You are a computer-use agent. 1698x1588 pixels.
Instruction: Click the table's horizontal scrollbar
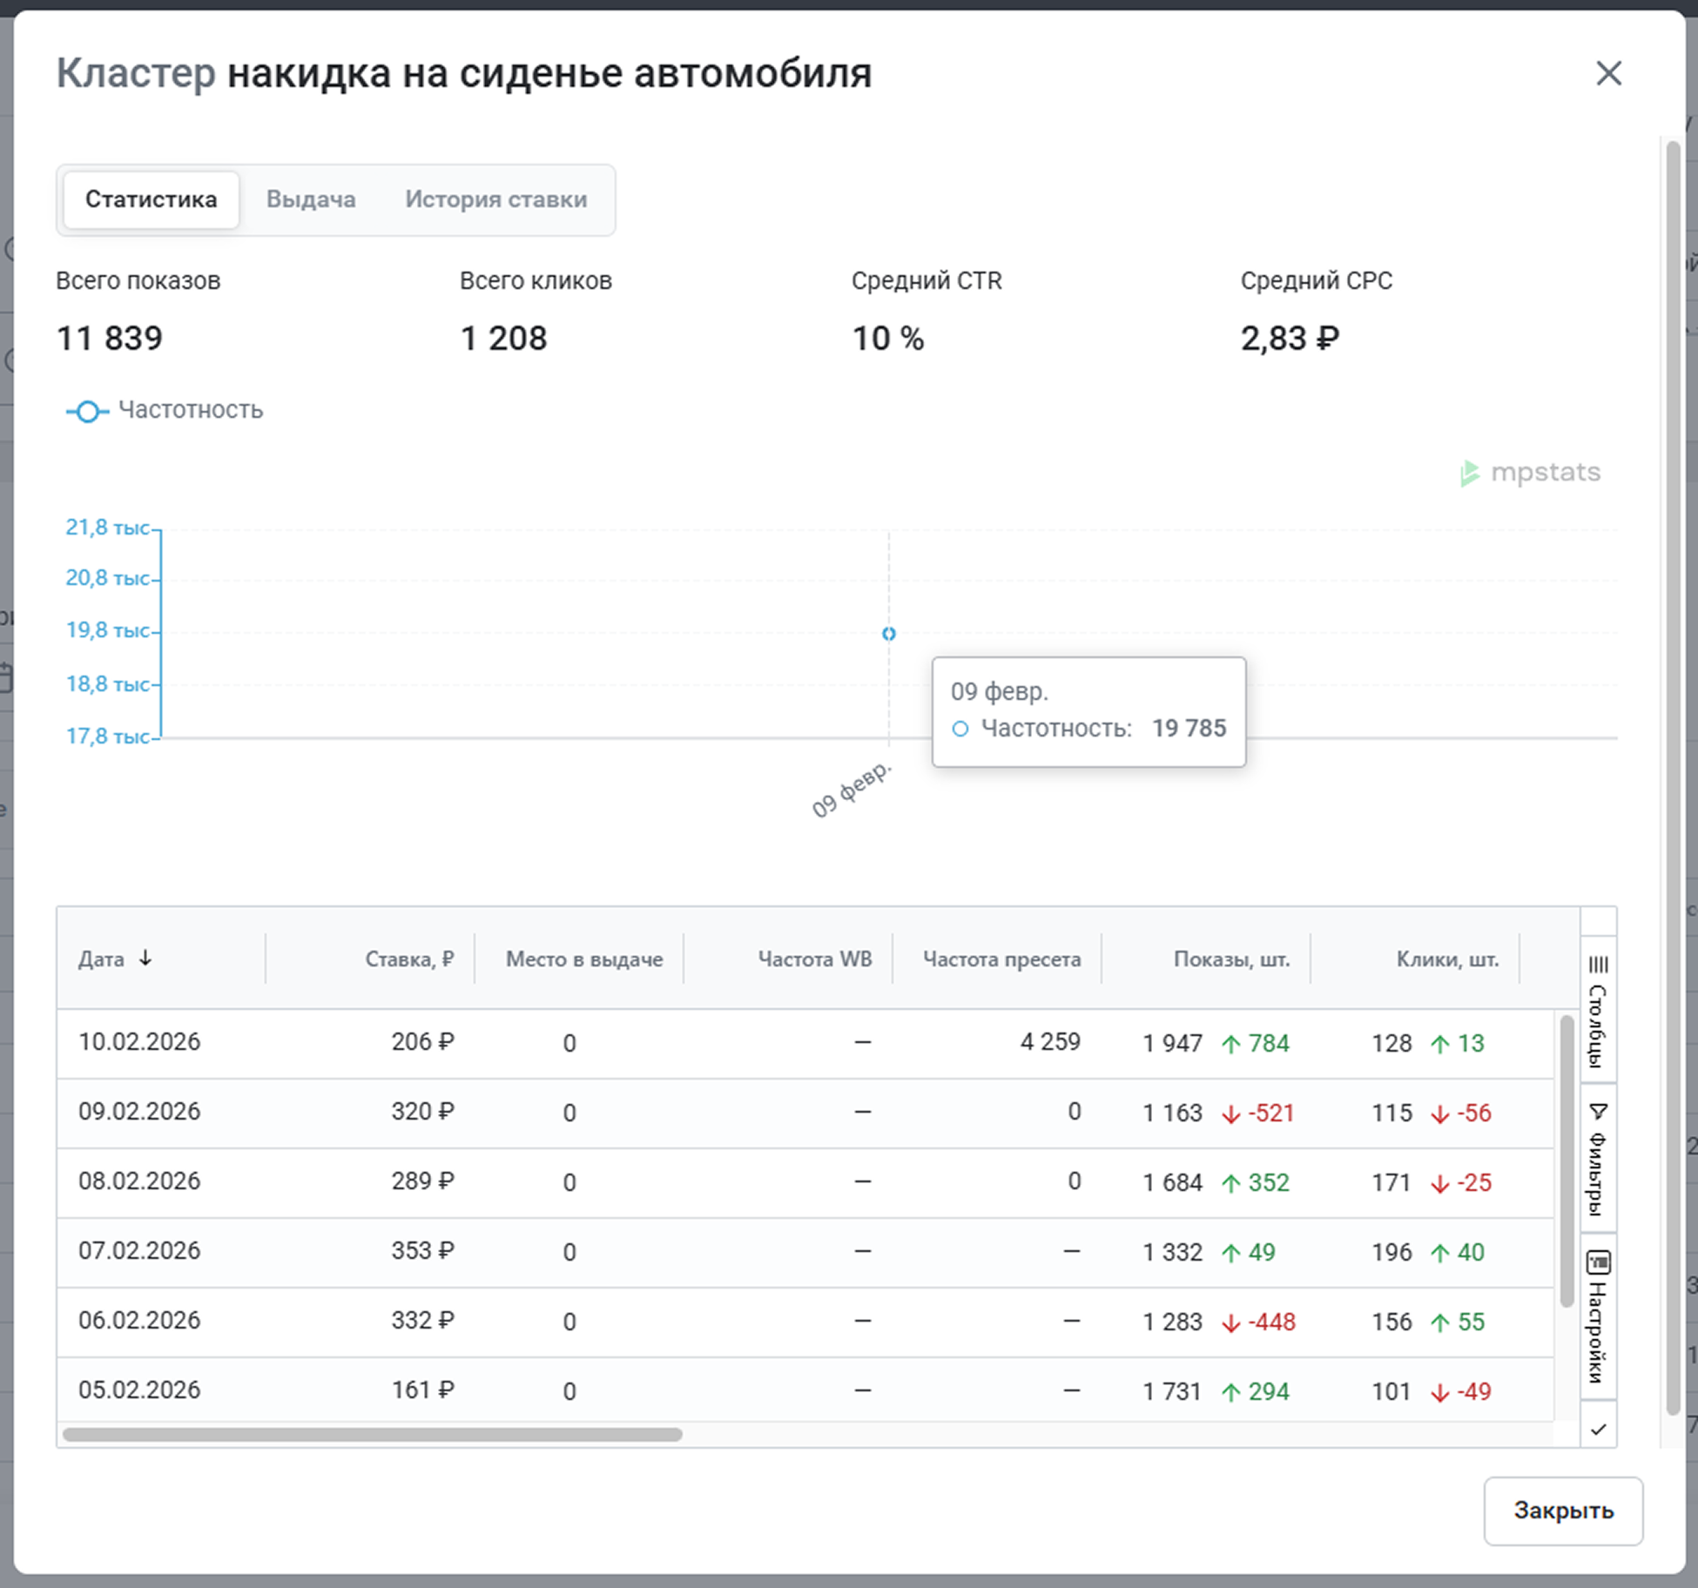point(373,1434)
